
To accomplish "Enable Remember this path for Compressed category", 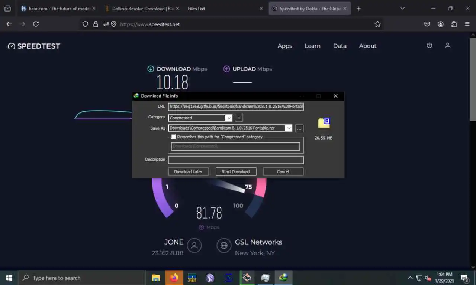I will pyautogui.click(x=173, y=137).
